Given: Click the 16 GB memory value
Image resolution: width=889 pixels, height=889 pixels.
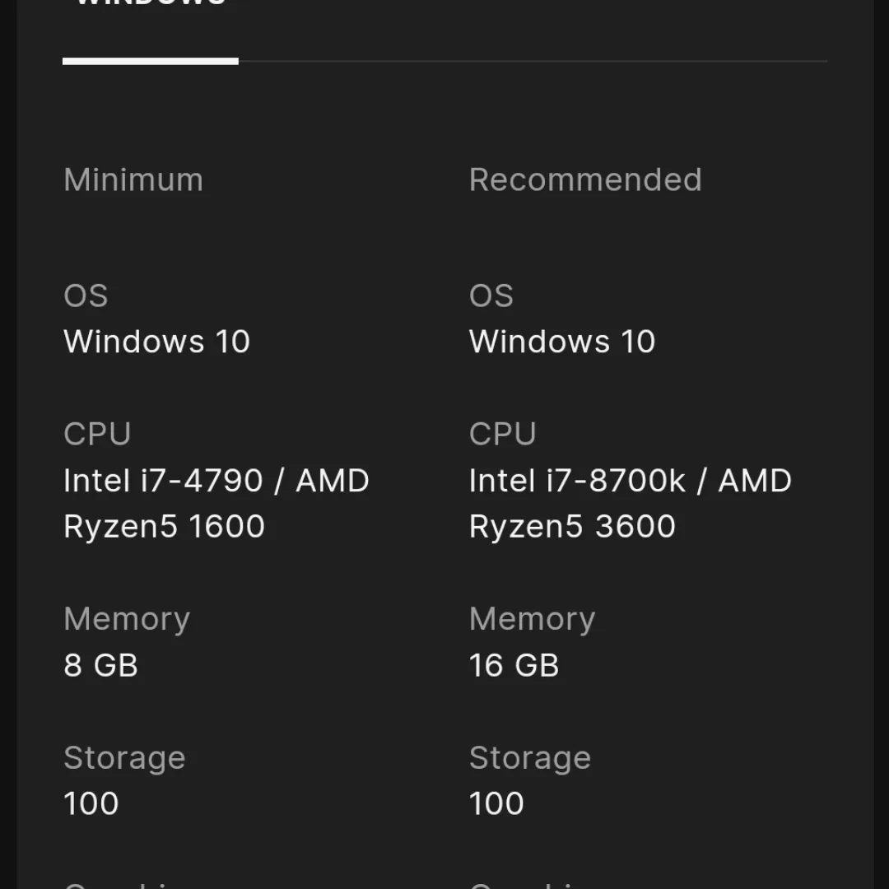Looking at the screenshot, I should (514, 665).
